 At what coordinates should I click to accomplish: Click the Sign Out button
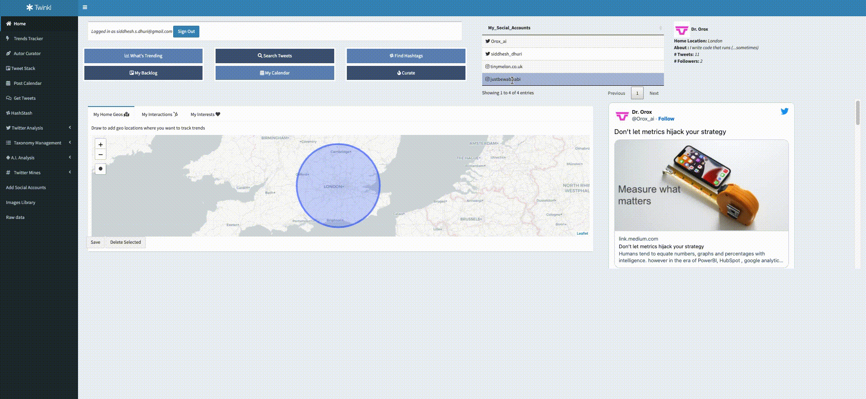coord(186,32)
